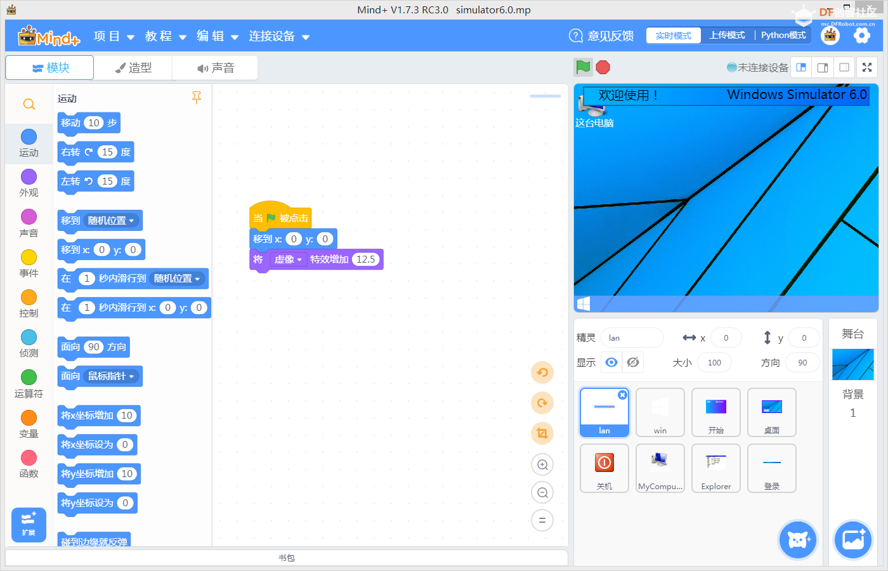Image resolution: width=888 pixels, height=571 pixels.
Task: Select the 控制 control category
Action: 29,304
